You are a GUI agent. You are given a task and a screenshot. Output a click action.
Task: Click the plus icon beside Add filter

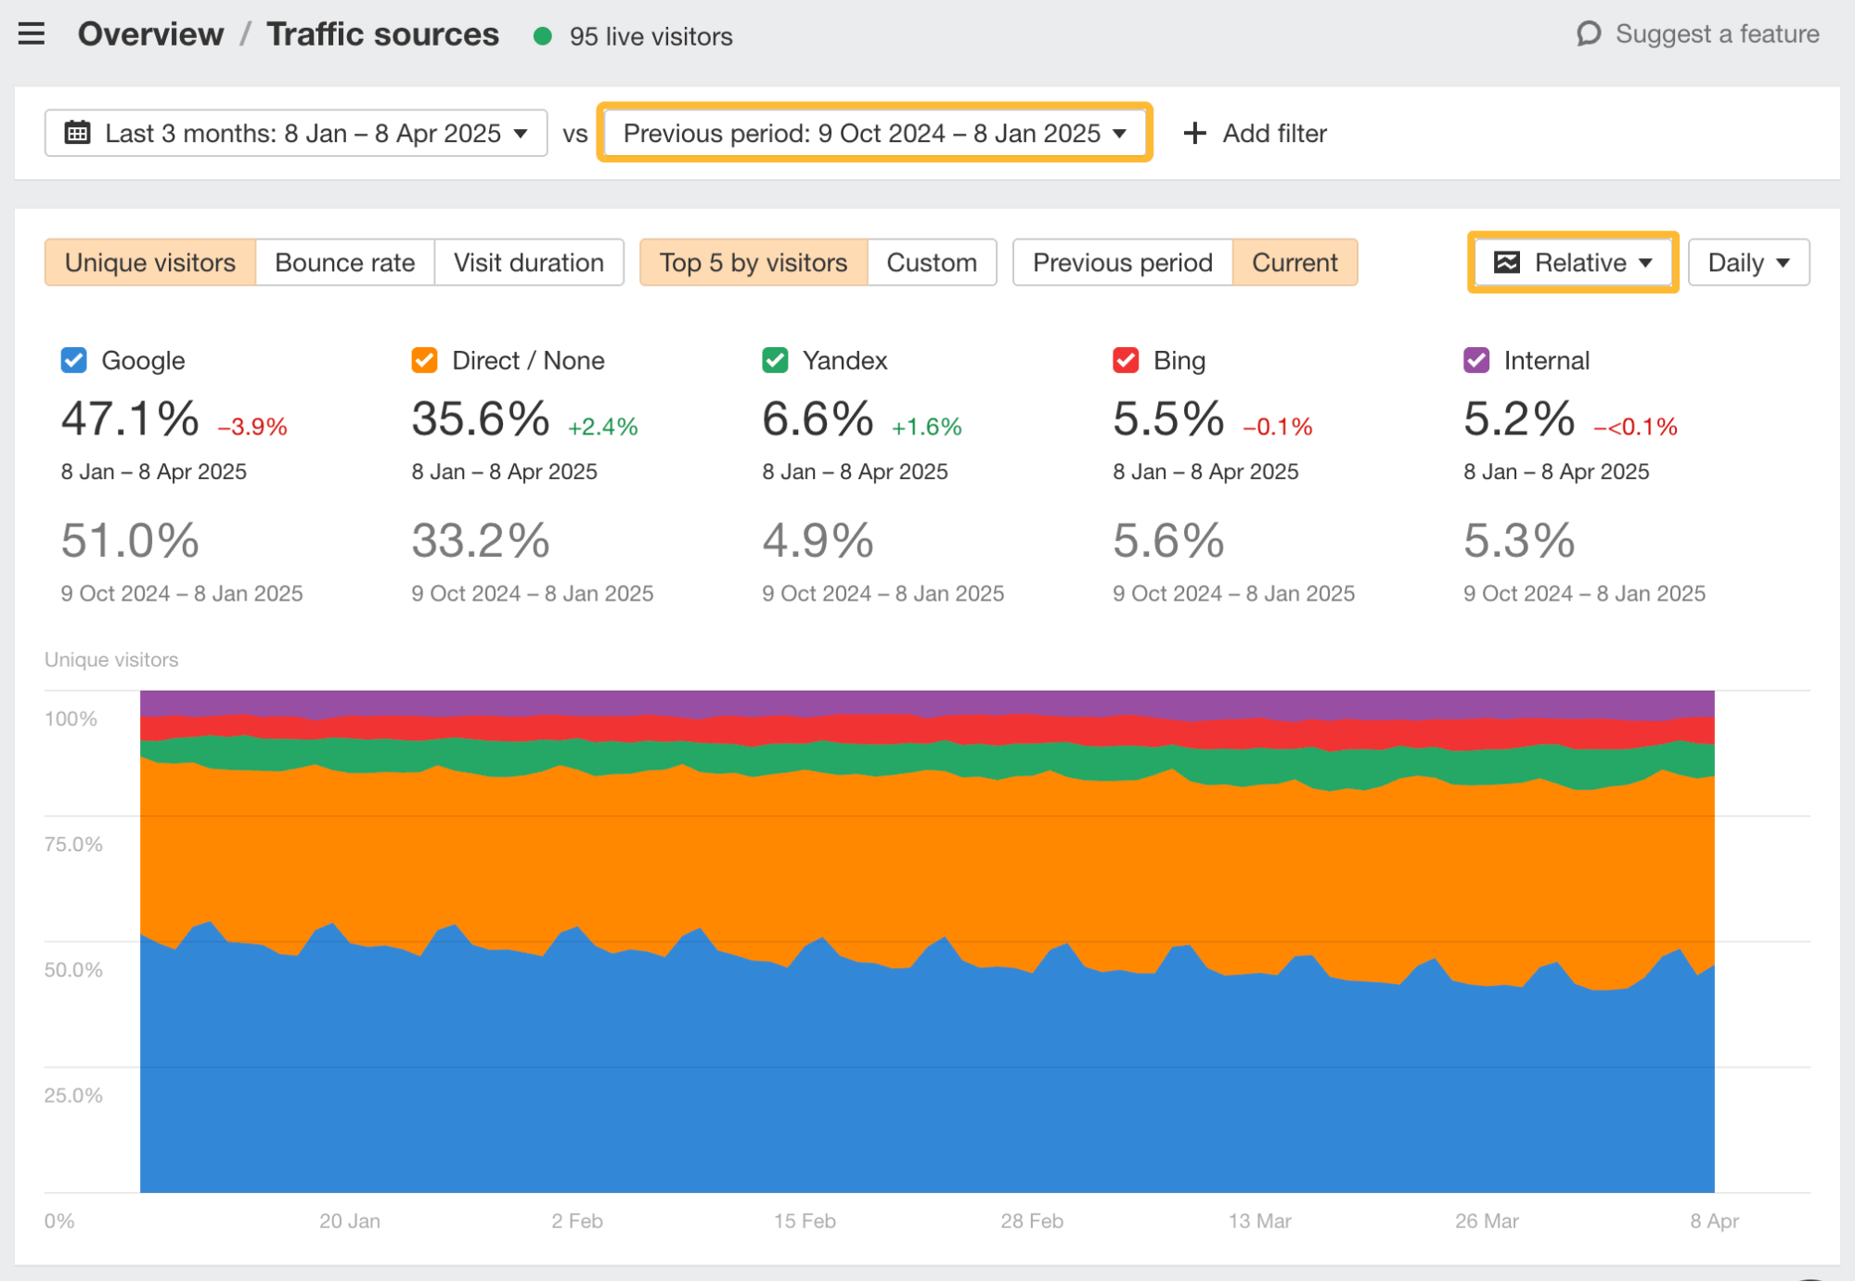click(1195, 134)
